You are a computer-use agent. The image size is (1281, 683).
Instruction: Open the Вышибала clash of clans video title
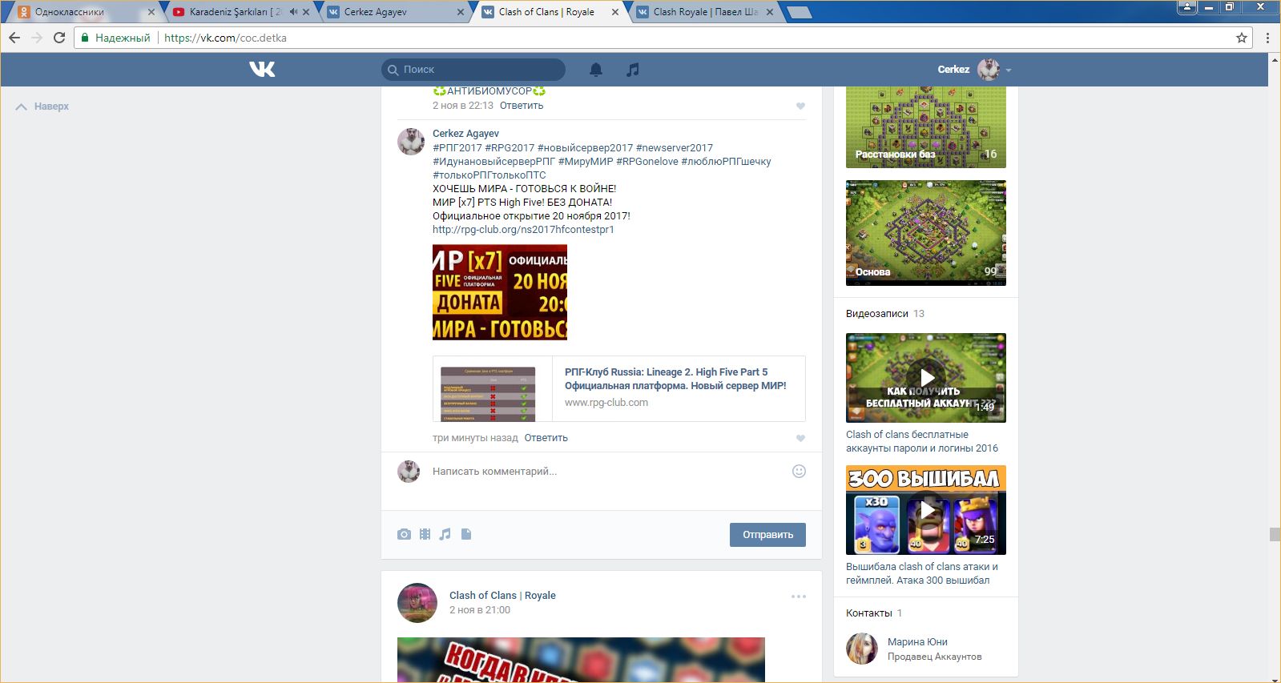click(922, 573)
